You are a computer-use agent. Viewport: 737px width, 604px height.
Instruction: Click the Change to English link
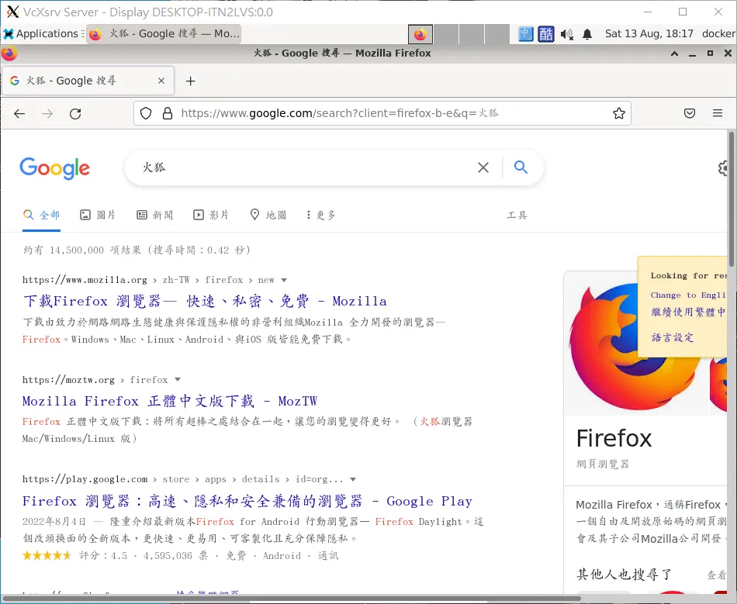pos(688,295)
